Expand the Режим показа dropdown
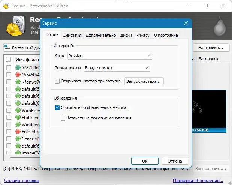 point(117,68)
